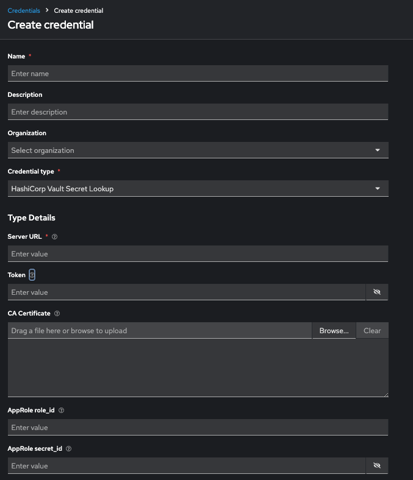Open the Select organization dropdown
Image resolution: width=413 pixels, height=480 pixels.
click(198, 150)
